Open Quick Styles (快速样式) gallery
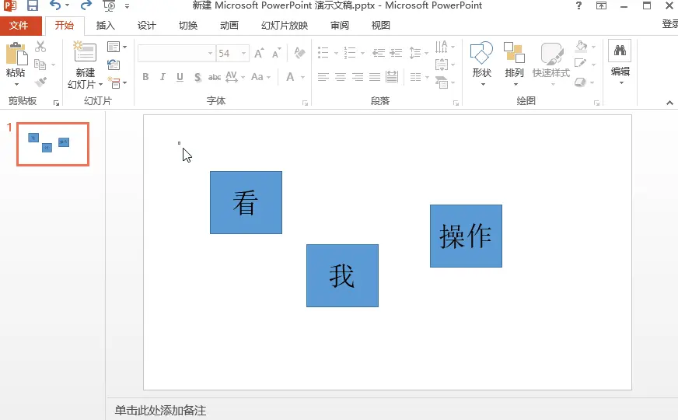The width and height of the screenshot is (678, 420). [x=551, y=64]
